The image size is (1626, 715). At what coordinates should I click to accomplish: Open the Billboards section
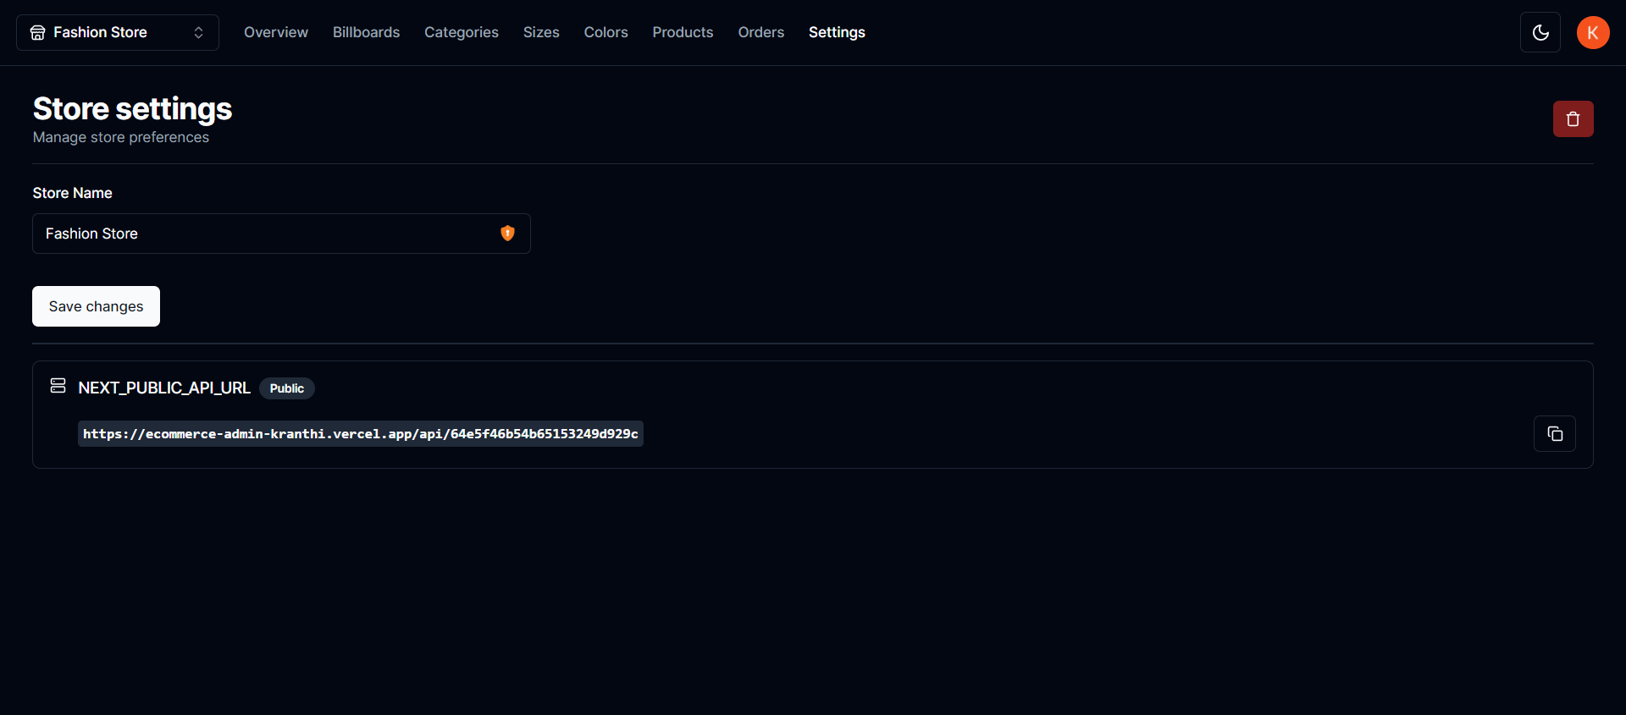click(366, 32)
